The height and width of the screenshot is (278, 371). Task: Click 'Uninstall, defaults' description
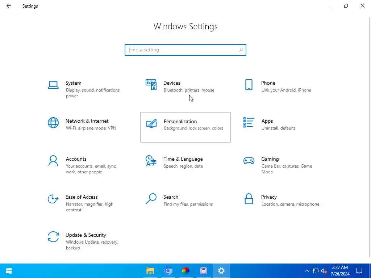[x=278, y=128]
